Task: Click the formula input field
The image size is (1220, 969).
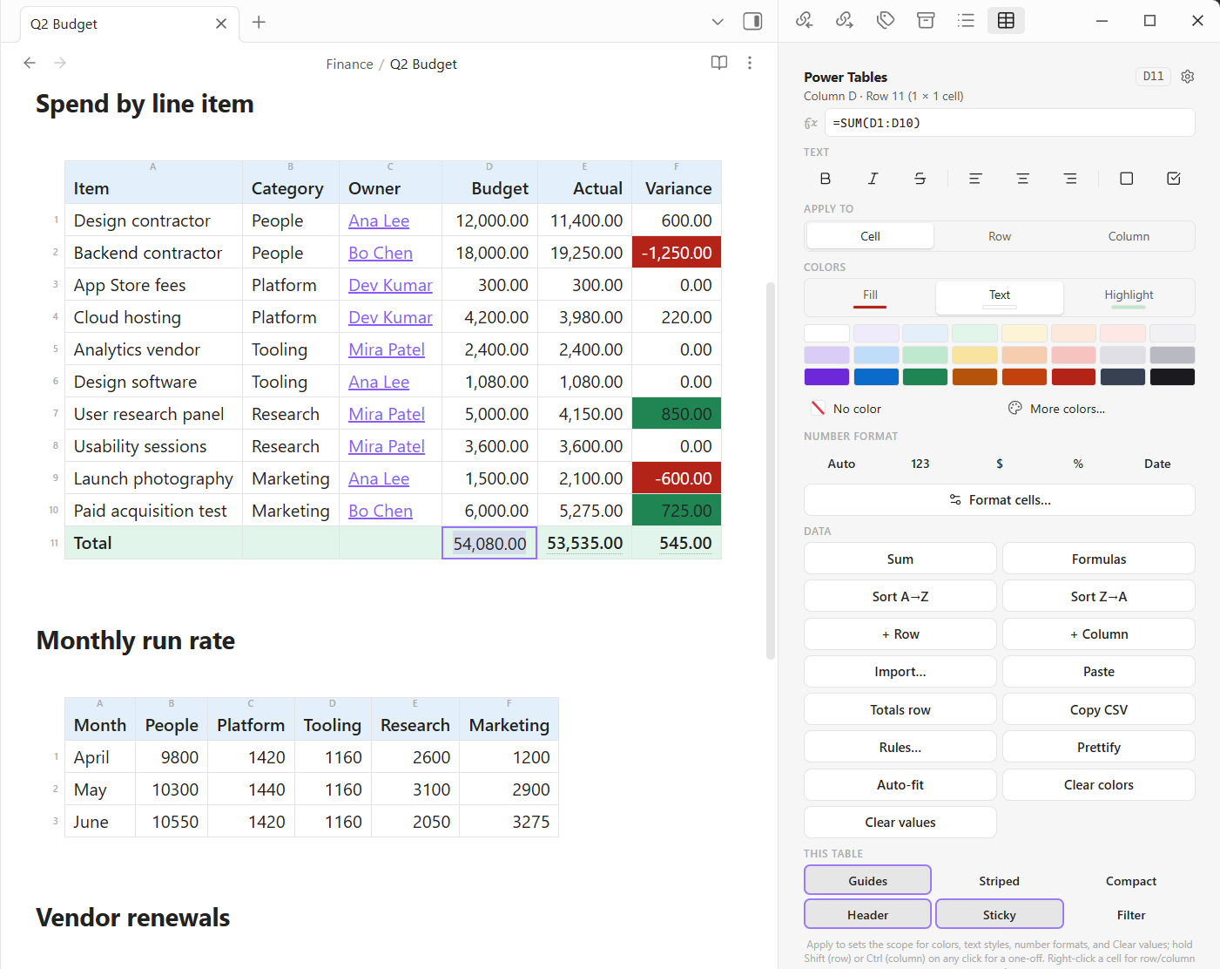Action: 1009,123
